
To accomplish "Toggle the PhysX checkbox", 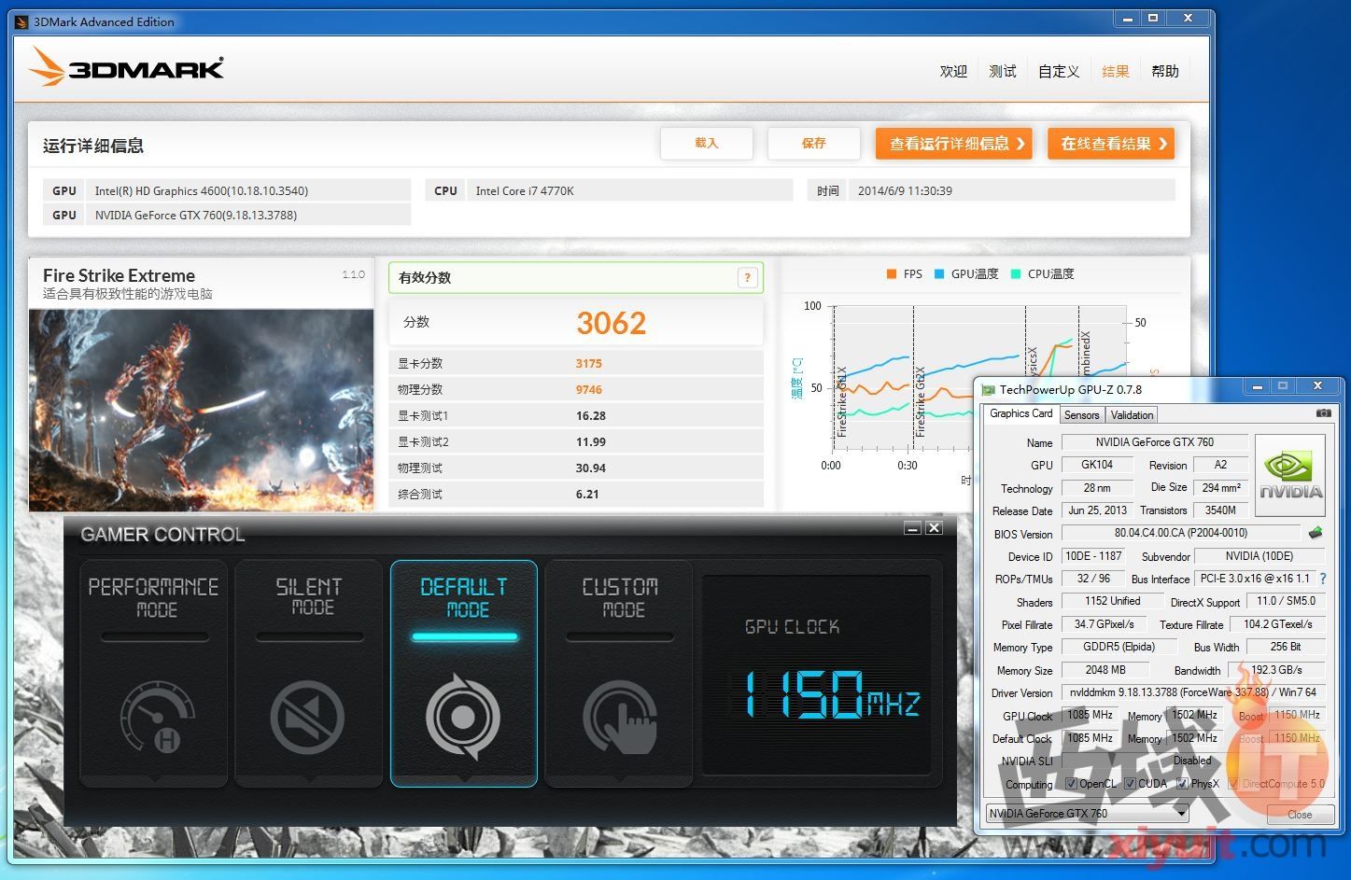I will click(1182, 784).
